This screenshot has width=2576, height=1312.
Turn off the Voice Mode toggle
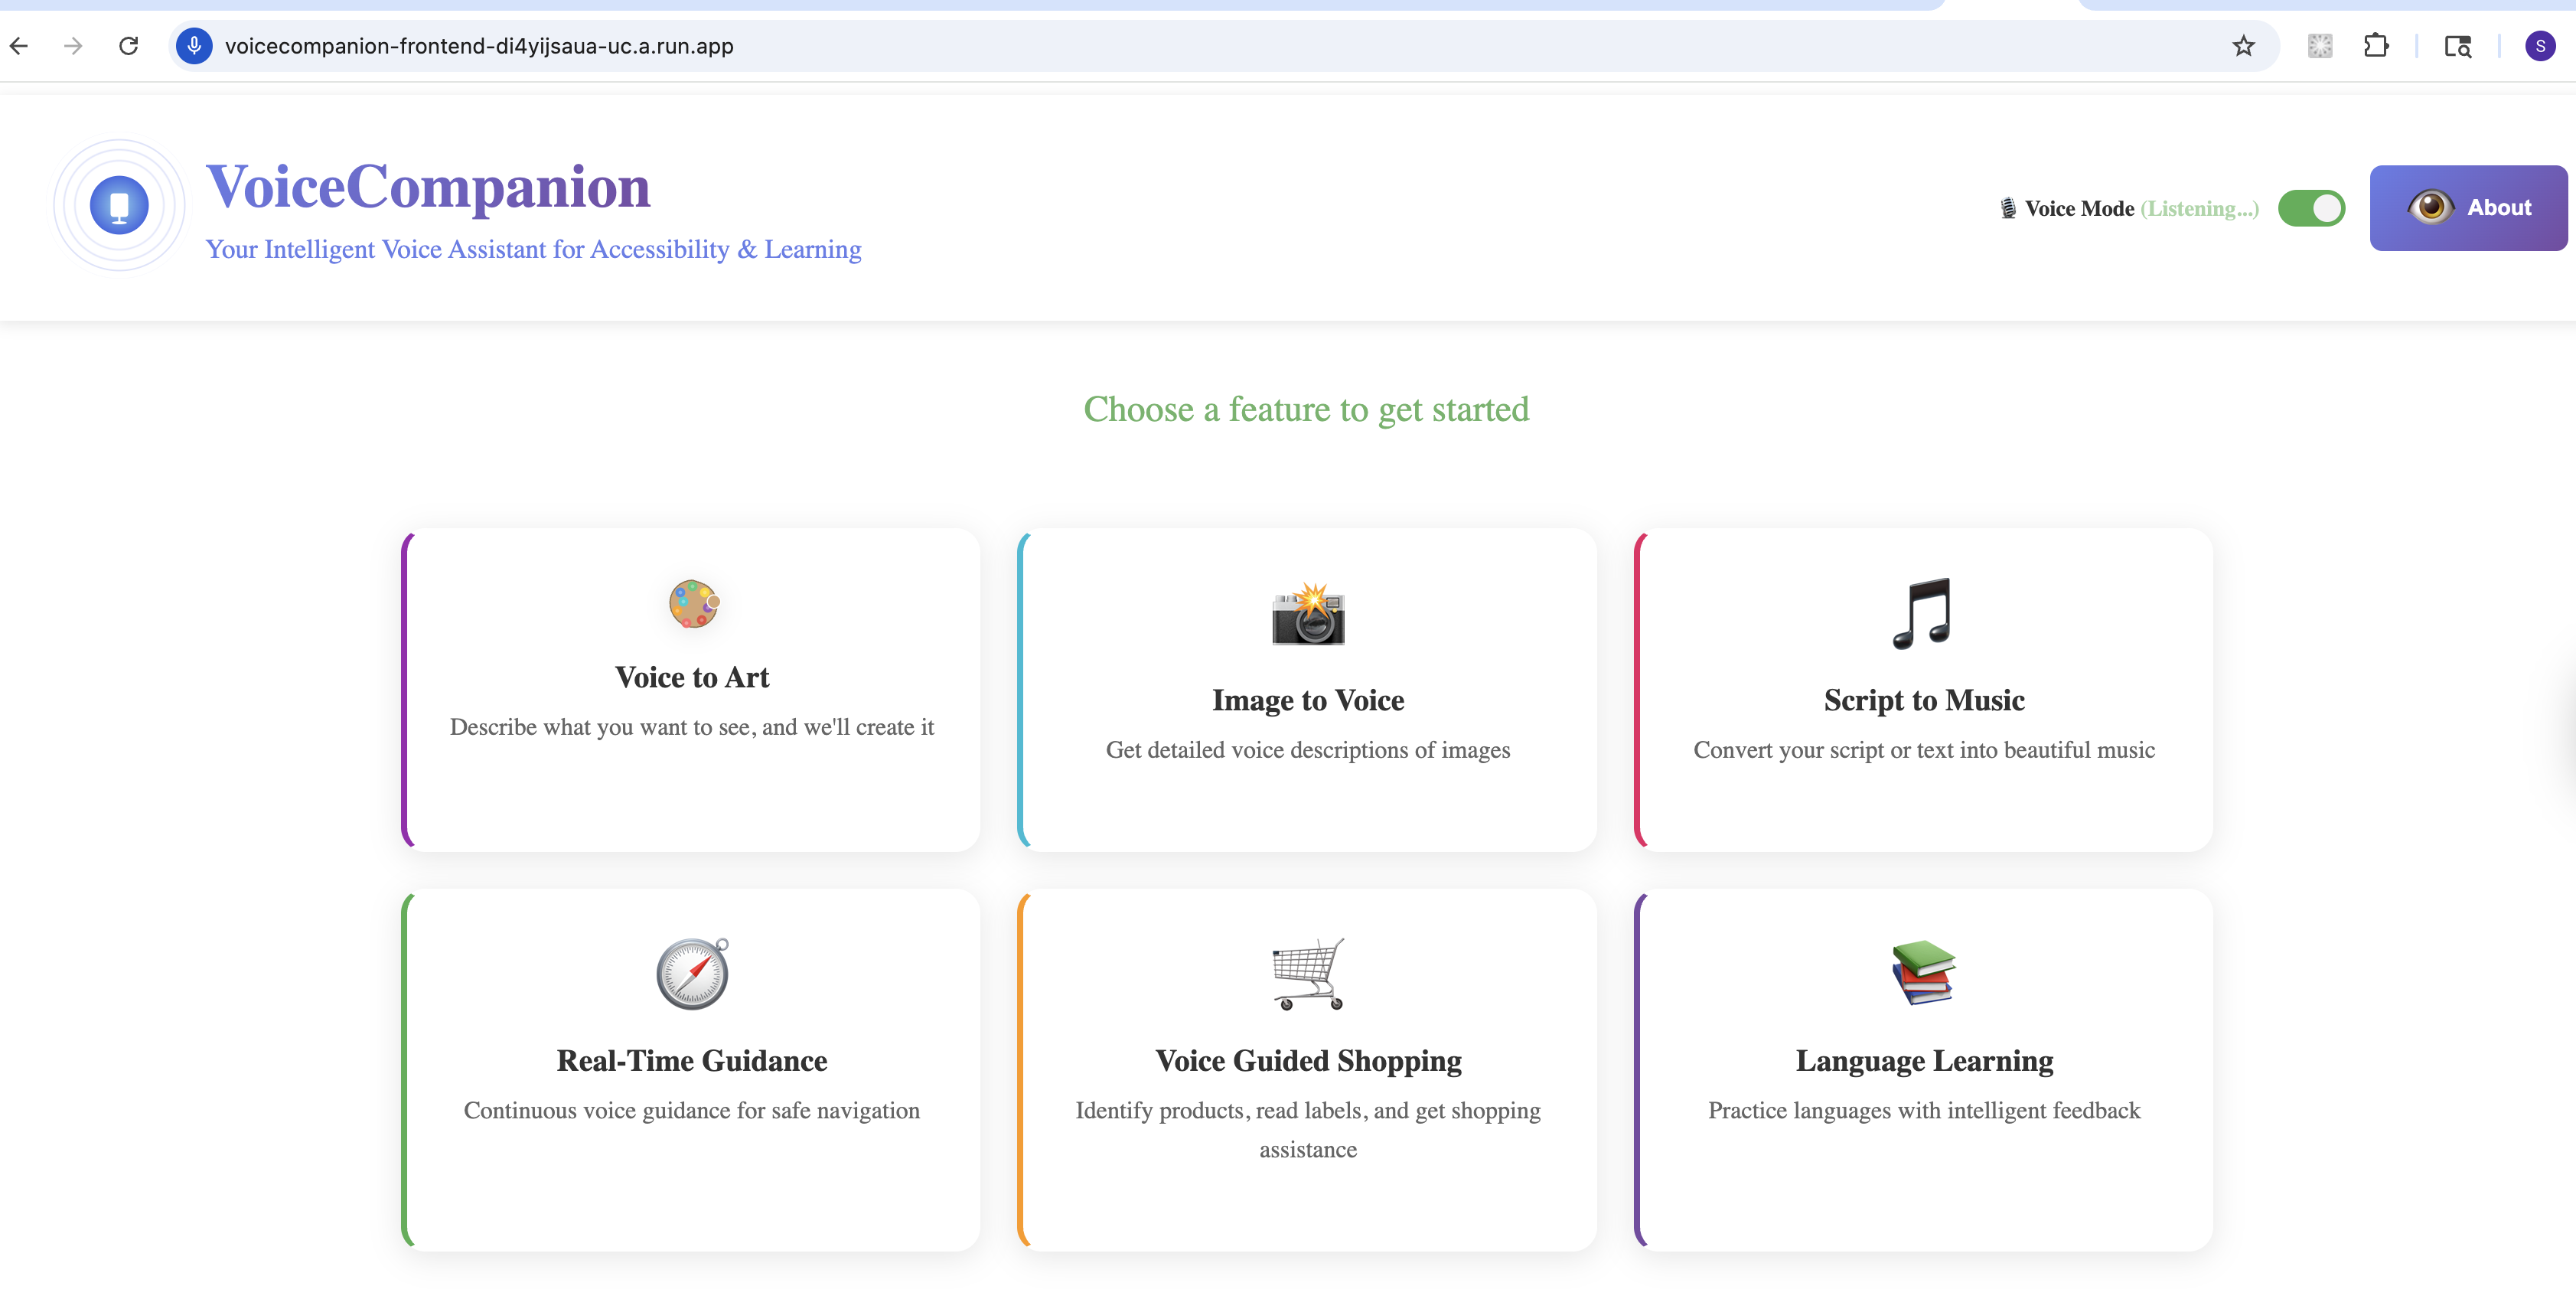pyautogui.click(x=2311, y=208)
